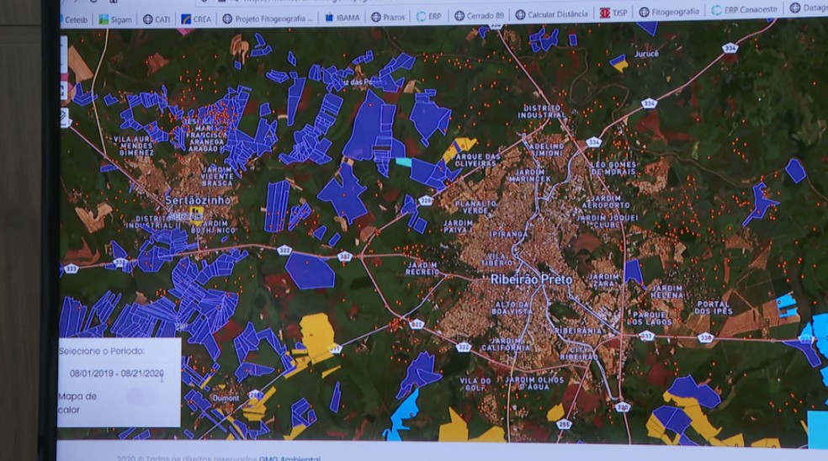Viewport: 828px width, 461px height.
Task: Open the ERP Canaoeste bookmark
Action: 744,9
